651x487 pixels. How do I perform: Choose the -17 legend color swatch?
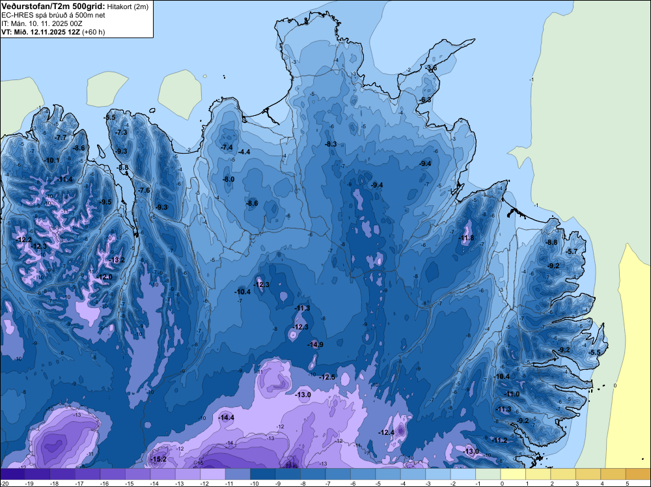coord(88,473)
